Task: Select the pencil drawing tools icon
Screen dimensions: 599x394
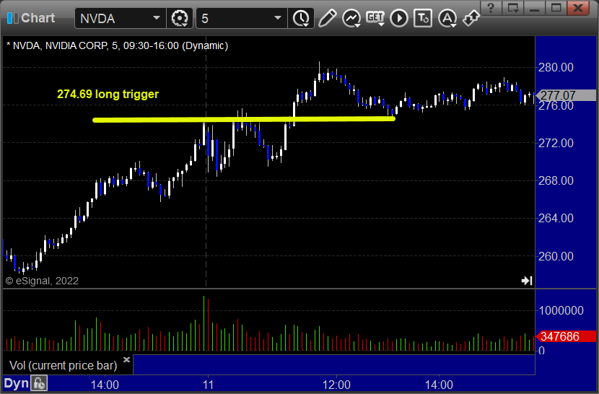Action: (x=328, y=18)
